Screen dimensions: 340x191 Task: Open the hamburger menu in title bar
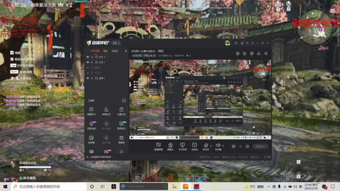pyautogui.click(x=252, y=43)
